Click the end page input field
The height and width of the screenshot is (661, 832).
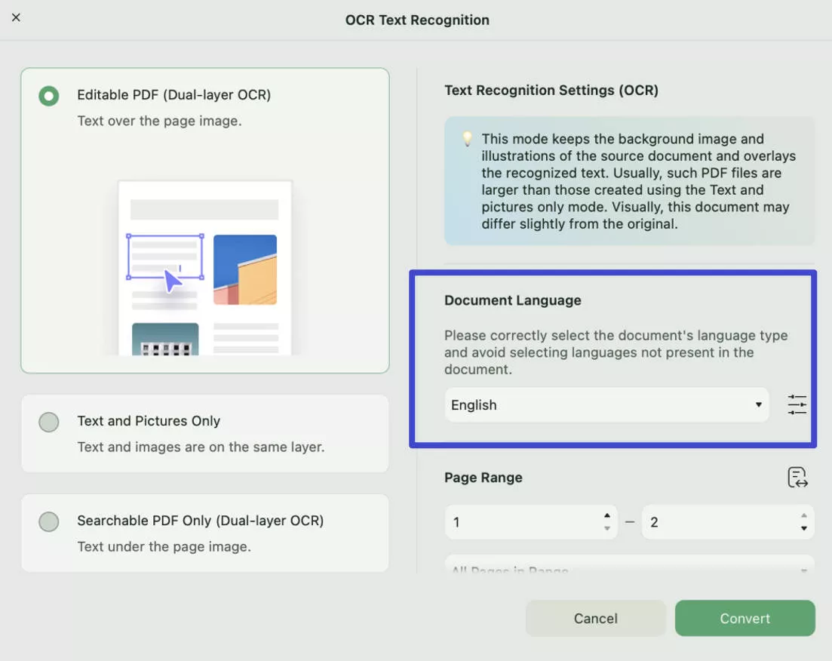tap(718, 522)
